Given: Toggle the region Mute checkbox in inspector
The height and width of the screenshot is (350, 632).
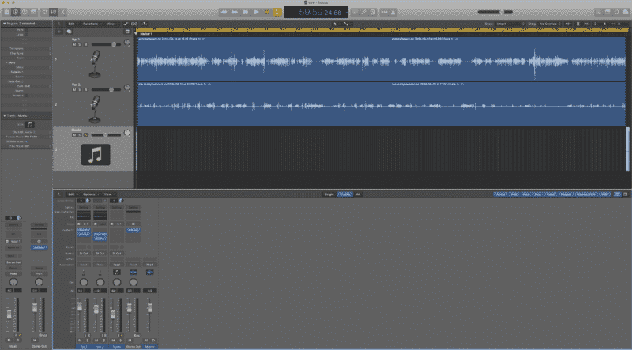Looking at the screenshot, I should (27, 30).
